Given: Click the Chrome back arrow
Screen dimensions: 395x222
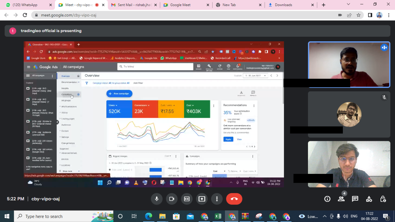Looking at the screenshot, I should 6,15.
